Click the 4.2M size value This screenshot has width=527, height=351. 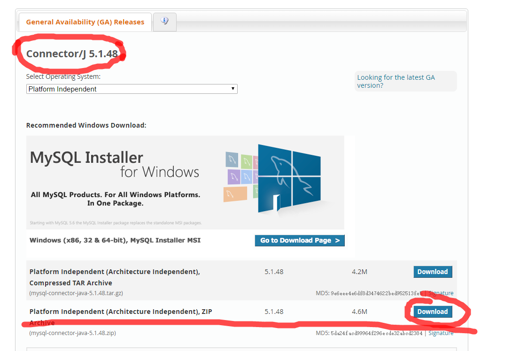(359, 272)
